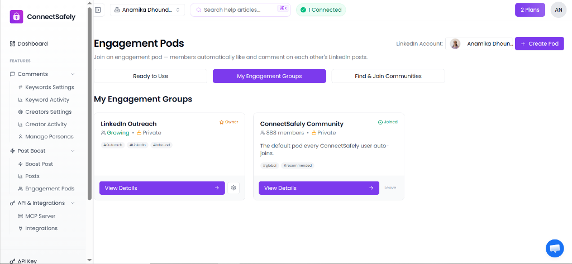Viewport: 572px width, 264px height.
Task: Click the ConnectSafely Community card title
Action: (x=302, y=124)
